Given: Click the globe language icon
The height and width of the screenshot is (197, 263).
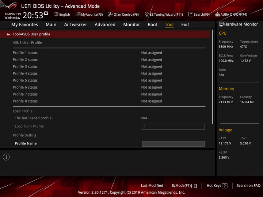Looking at the screenshot, I should pos(56,14).
